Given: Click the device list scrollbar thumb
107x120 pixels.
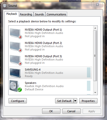Looking at the screenshot, I should pos(95,56).
